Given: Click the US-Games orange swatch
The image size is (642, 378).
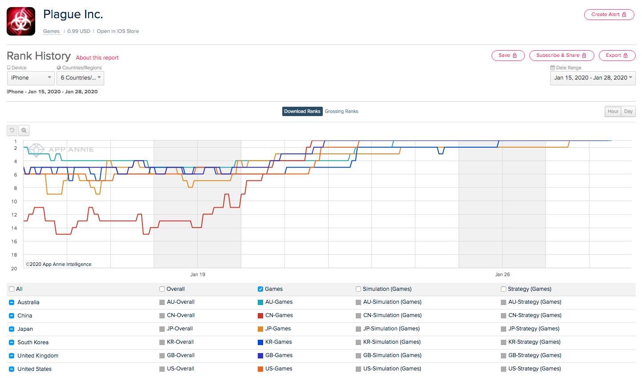Looking at the screenshot, I should click(x=260, y=369).
